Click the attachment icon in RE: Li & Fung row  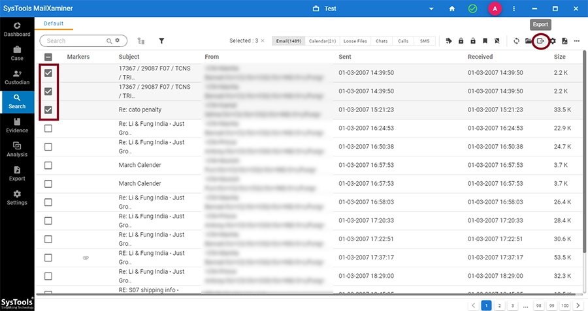(86, 258)
